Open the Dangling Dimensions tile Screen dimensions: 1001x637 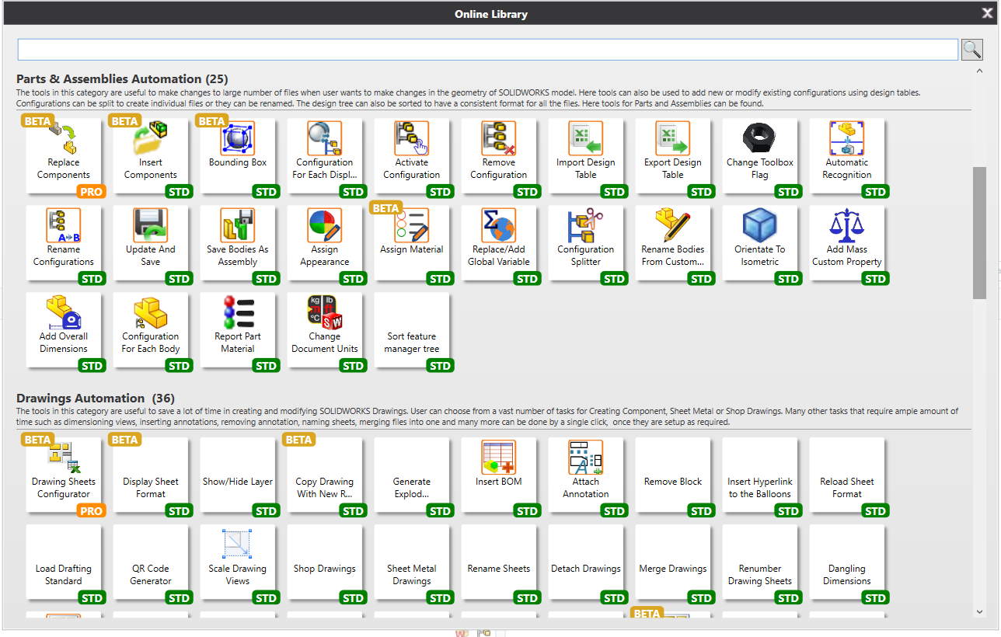click(847, 562)
